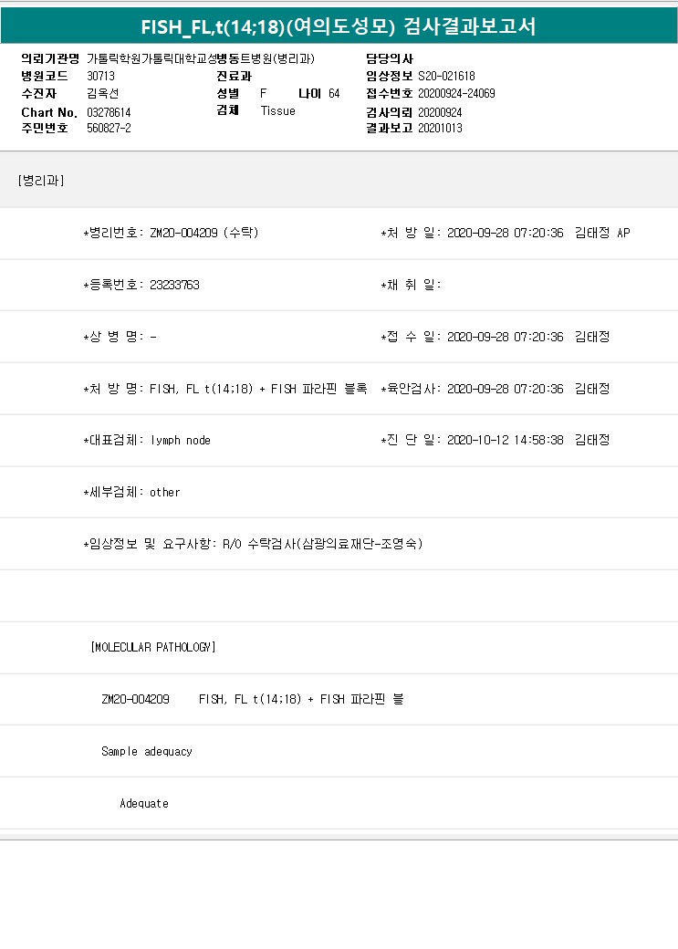Click the [병리과] section header
The image size is (678, 949).
coord(40,180)
